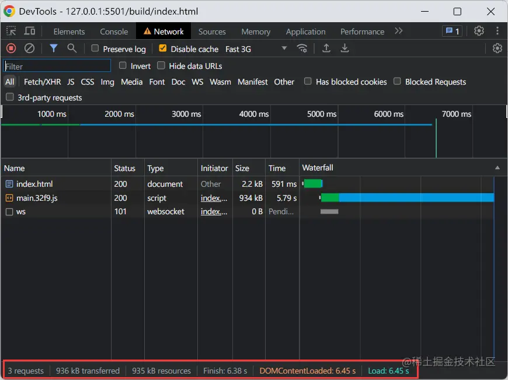Sort by the Status column header
508x380 pixels.
point(128,168)
